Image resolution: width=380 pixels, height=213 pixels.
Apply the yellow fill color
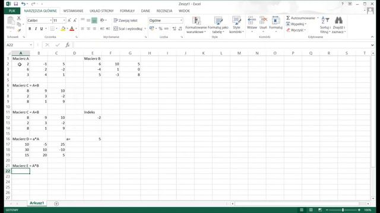(x=63, y=29)
